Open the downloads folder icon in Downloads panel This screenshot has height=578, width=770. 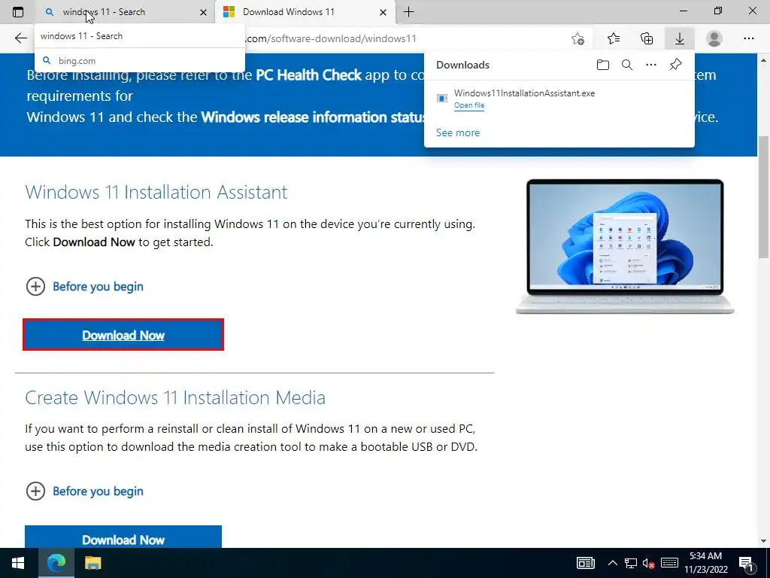(603, 65)
